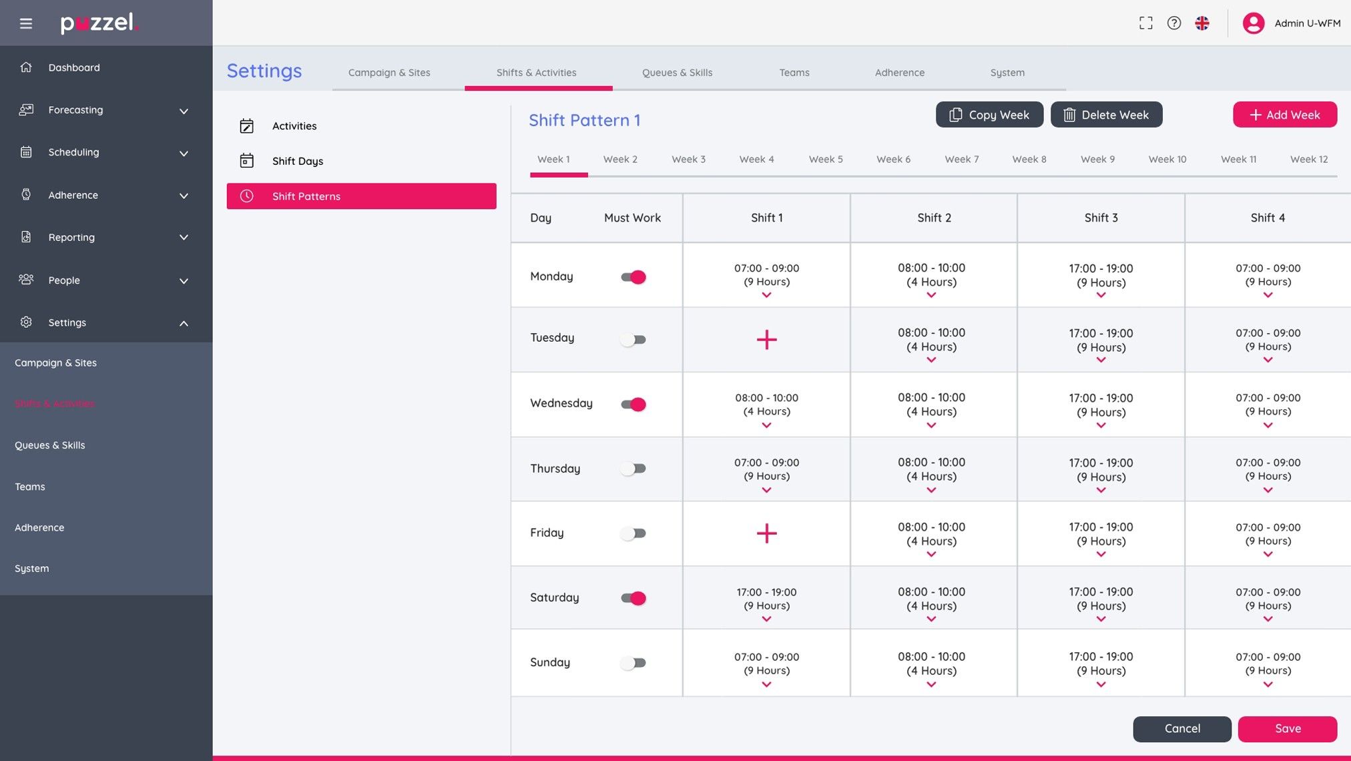1351x761 pixels.
Task: Open the help question mark icon
Action: [x=1174, y=23]
